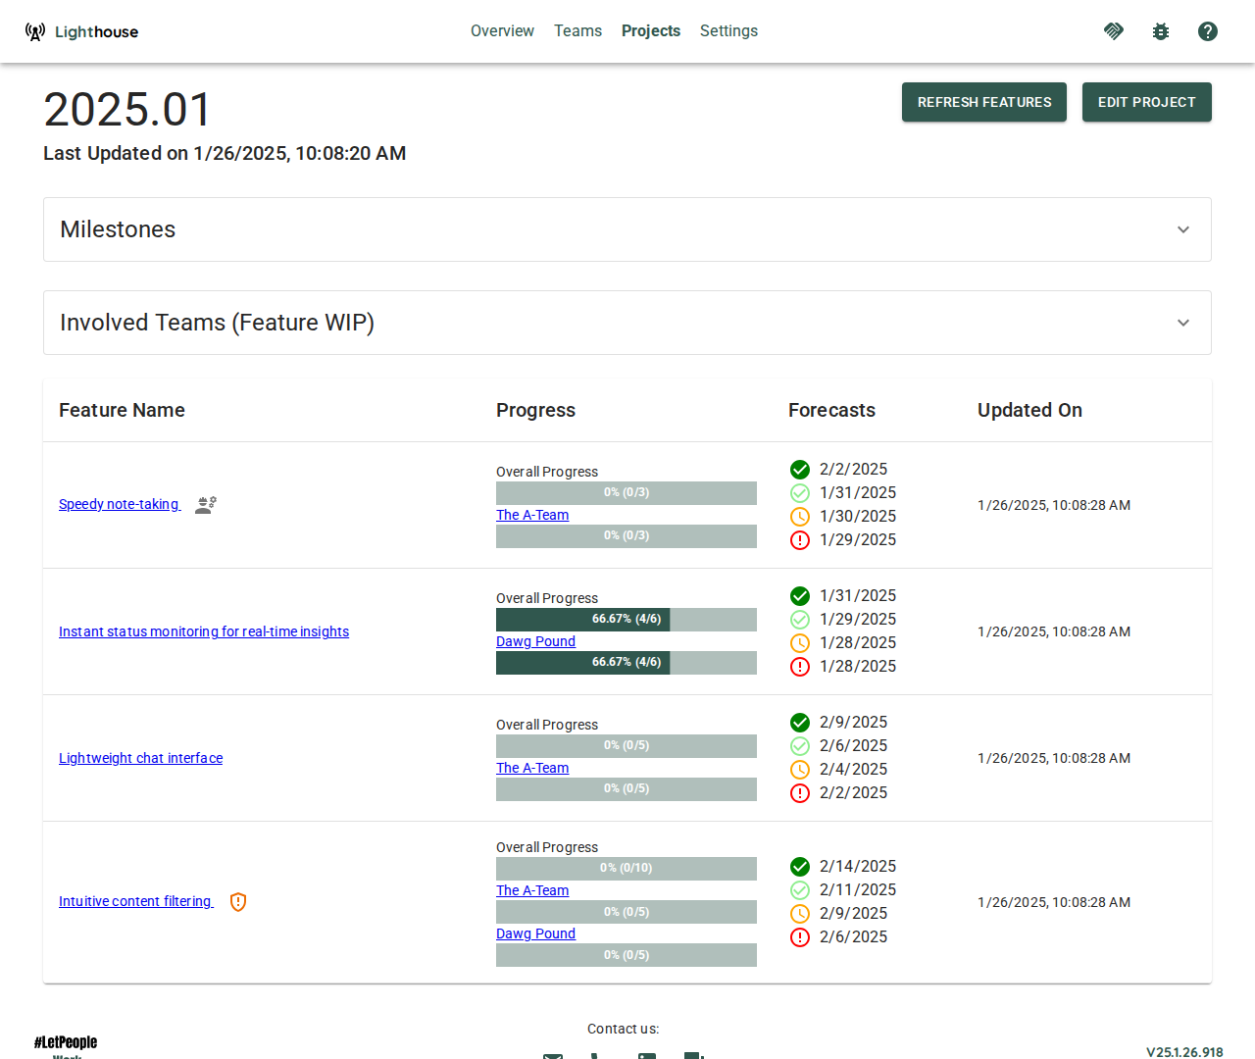Viewport: 1255px width, 1059px height.
Task: Click outlined check icon beside 1/31/2025 in Speedy note-taking row
Action: click(x=800, y=493)
